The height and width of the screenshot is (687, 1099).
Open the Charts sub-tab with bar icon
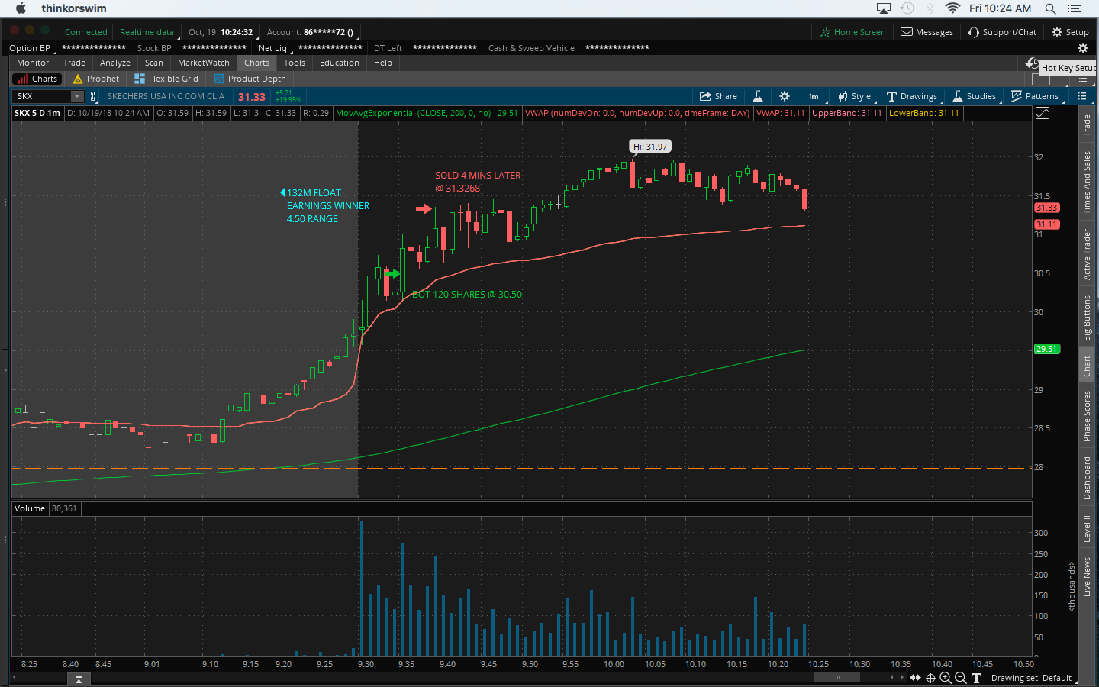[37, 79]
